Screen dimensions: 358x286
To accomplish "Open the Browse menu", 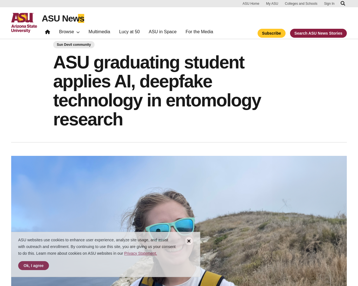I will (x=69, y=32).
